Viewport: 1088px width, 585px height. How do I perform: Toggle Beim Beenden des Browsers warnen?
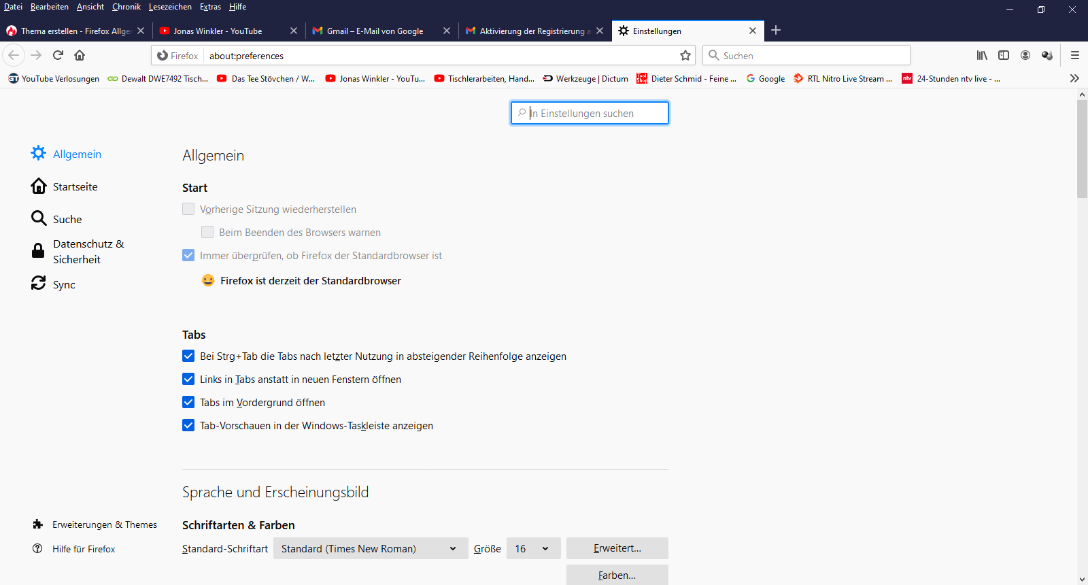(207, 232)
